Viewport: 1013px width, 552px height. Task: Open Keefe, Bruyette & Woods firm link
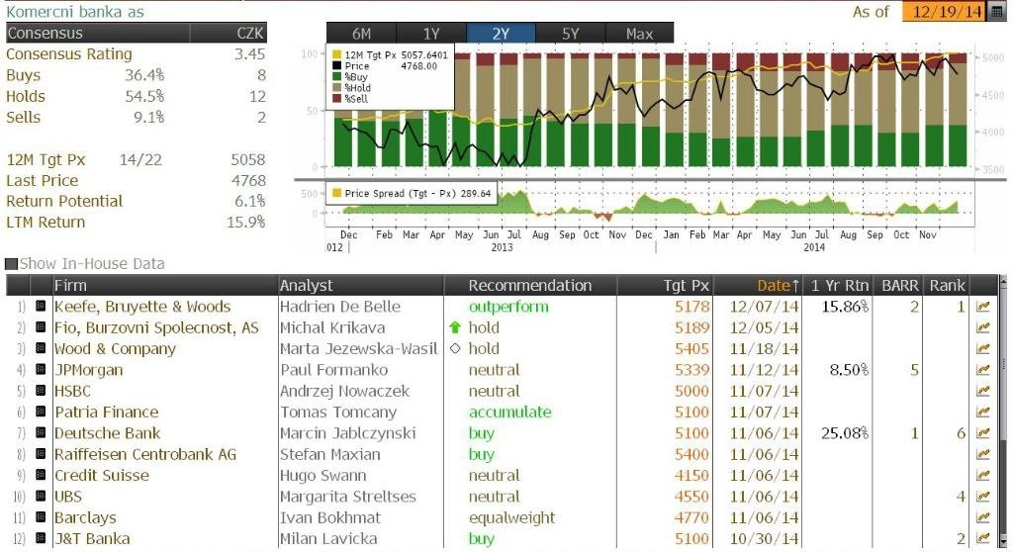coord(142,307)
